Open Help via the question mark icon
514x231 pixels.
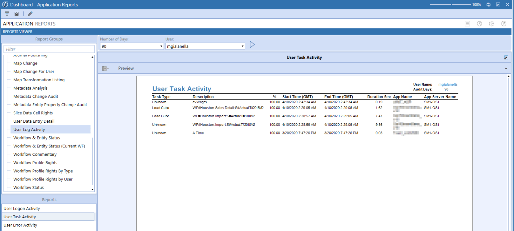pyautogui.click(x=503, y=23)
